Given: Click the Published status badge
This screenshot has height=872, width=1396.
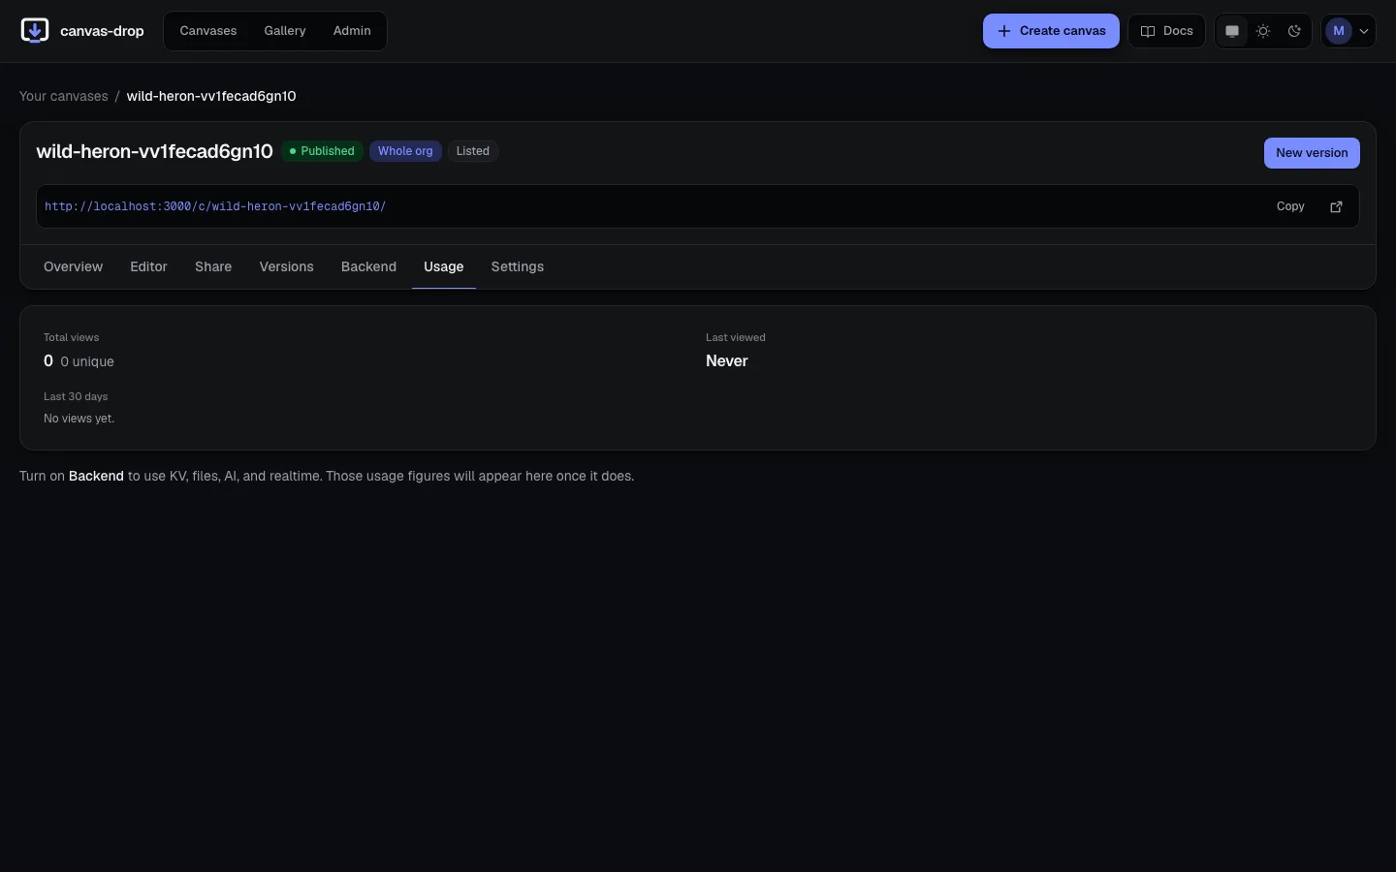Looking at the screenshot, I should pos(322,151).
